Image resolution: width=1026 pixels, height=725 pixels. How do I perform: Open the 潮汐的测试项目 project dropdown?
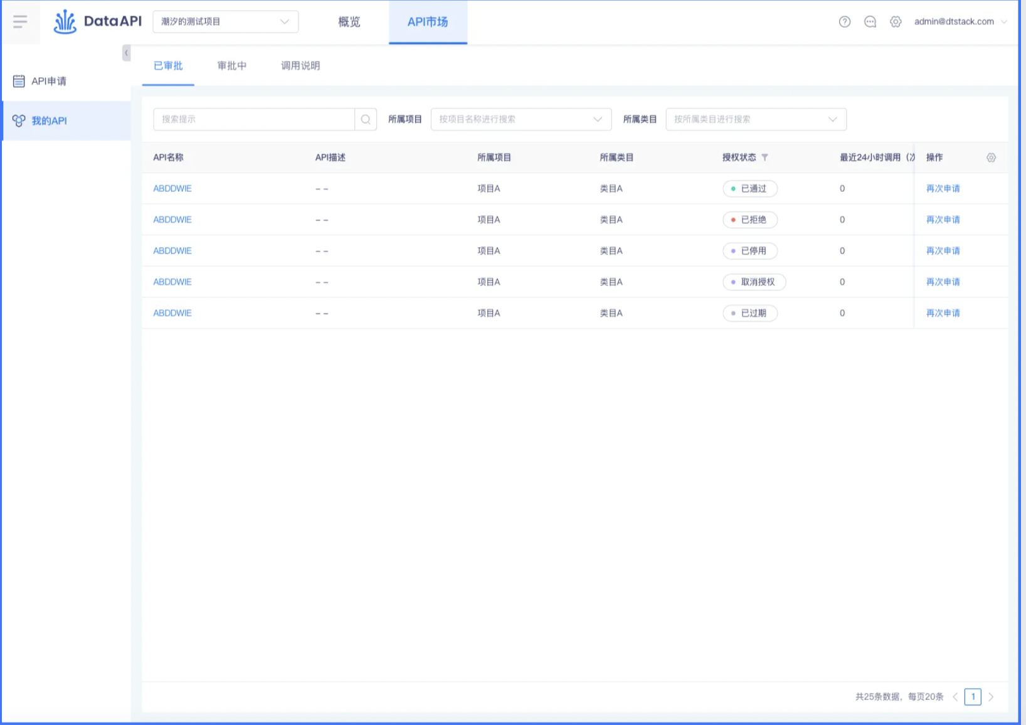[226, 22]
